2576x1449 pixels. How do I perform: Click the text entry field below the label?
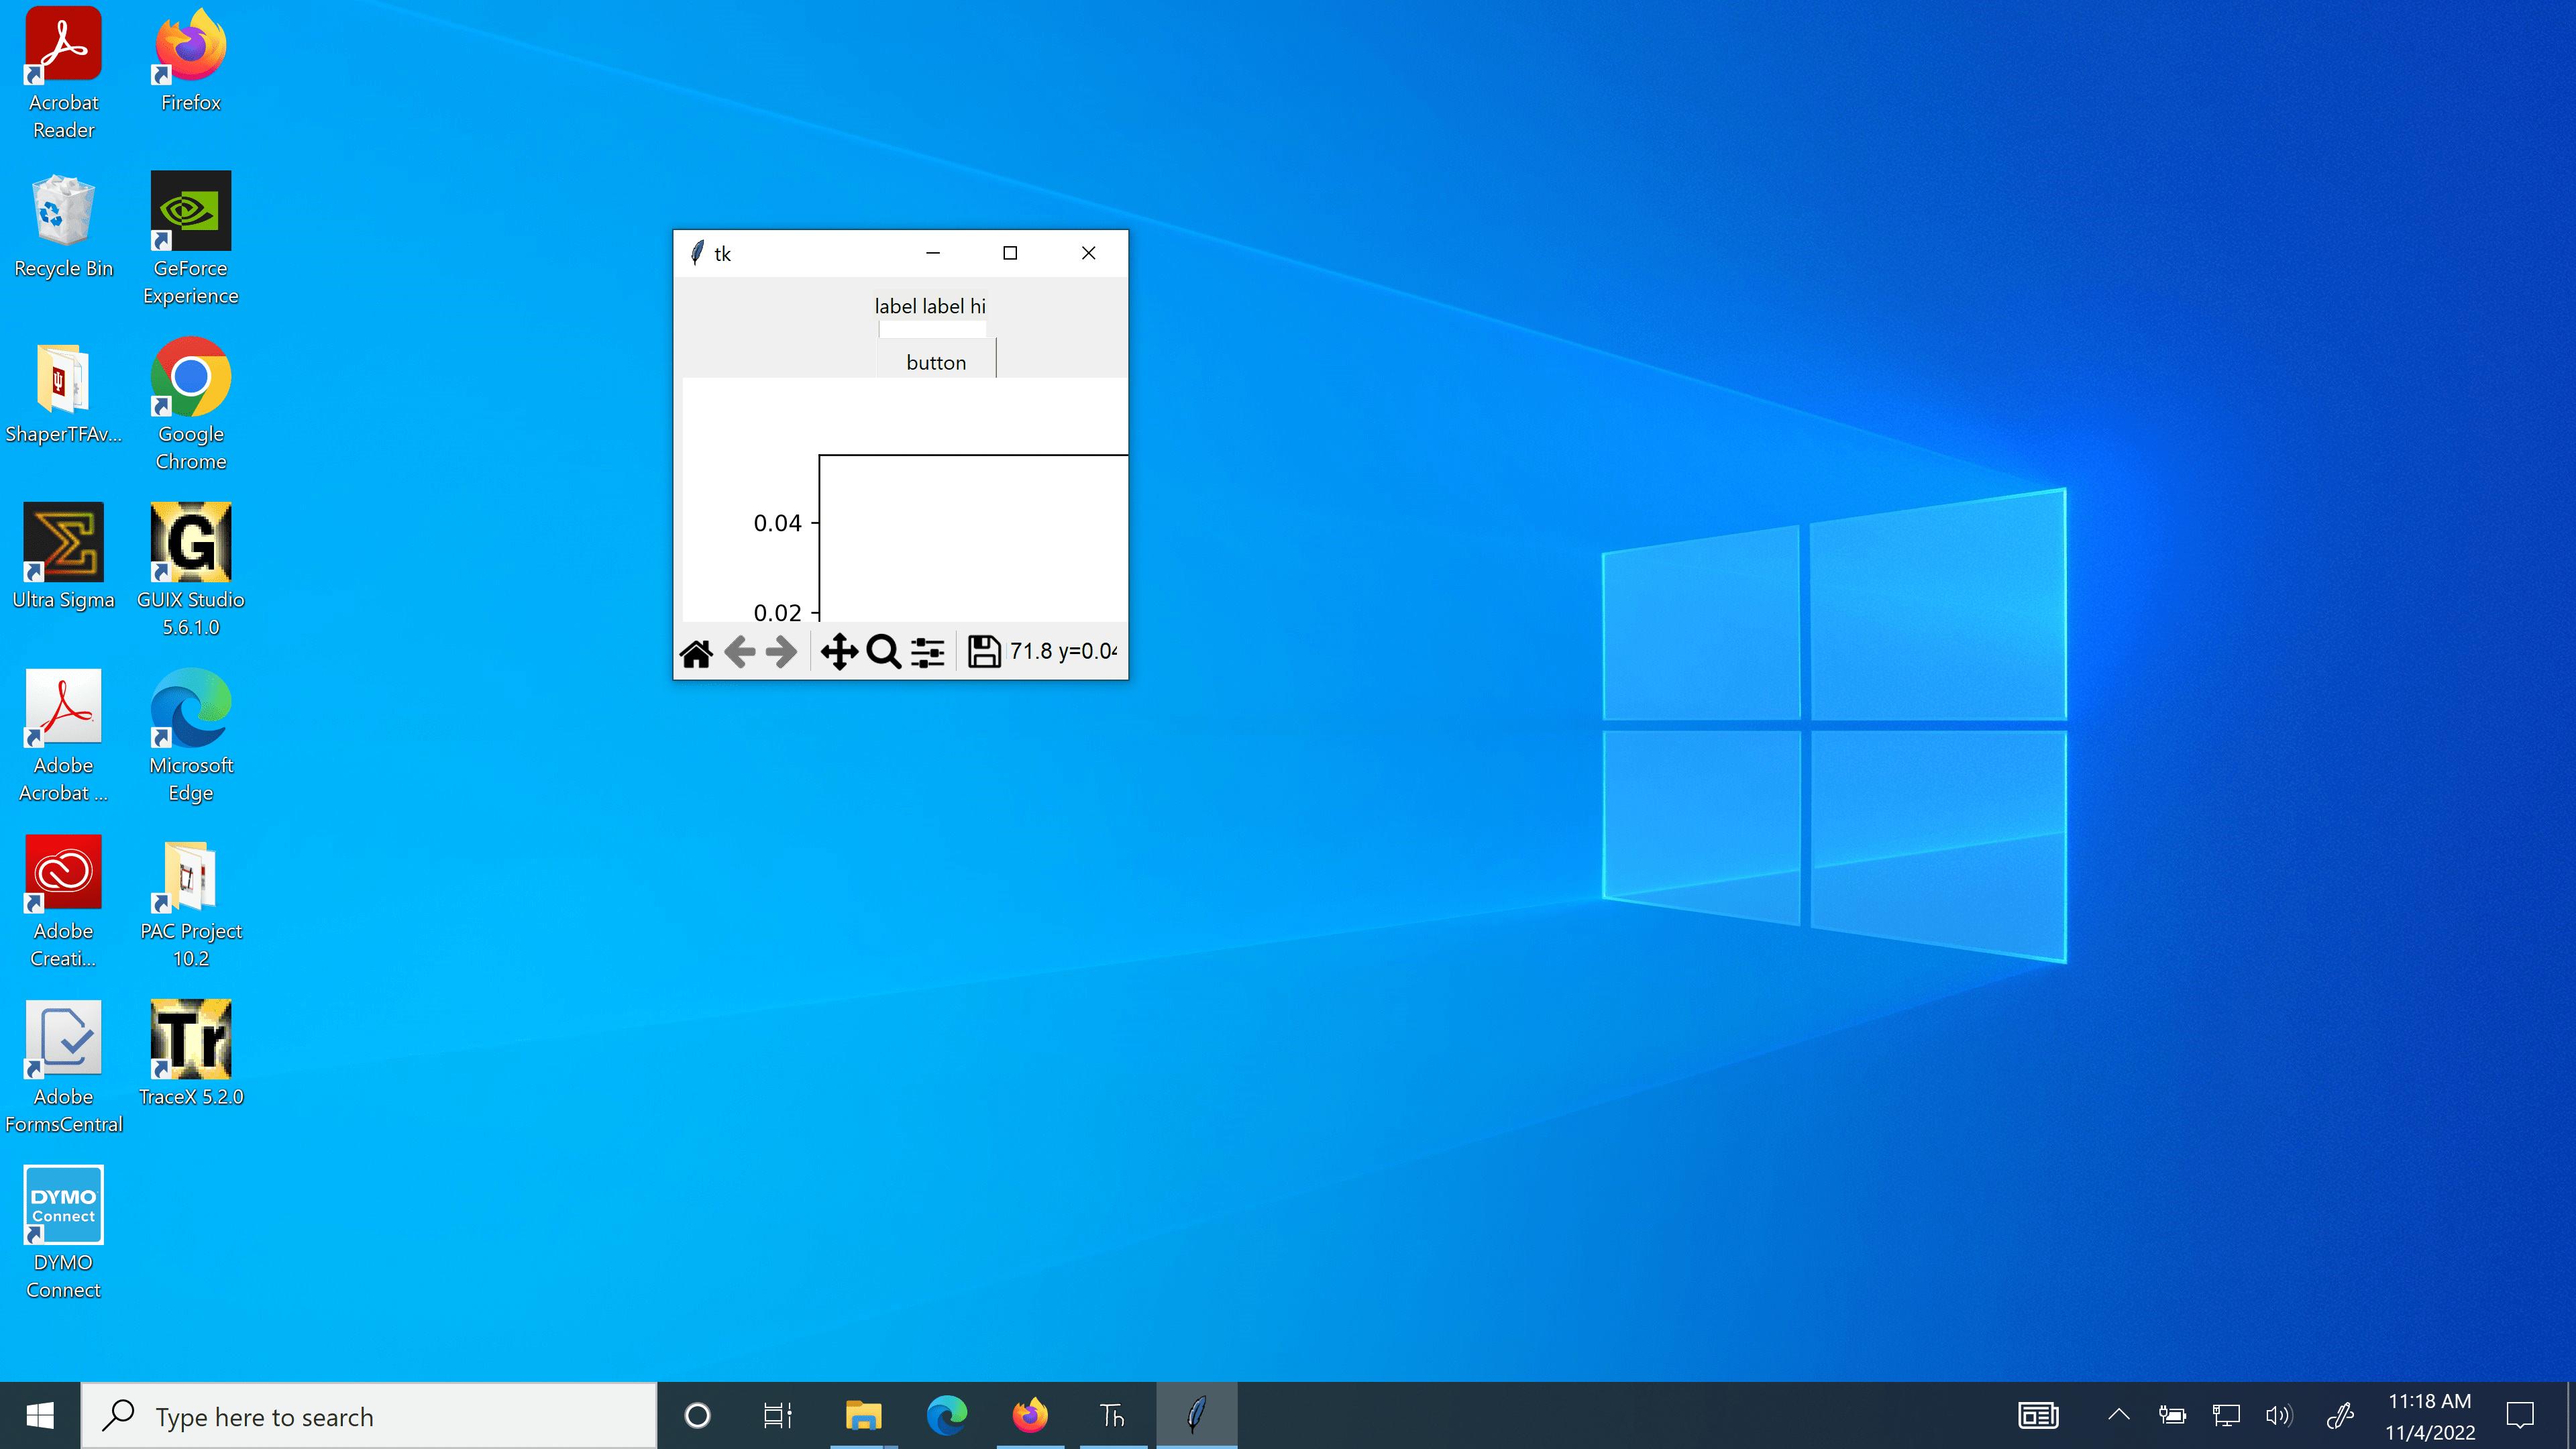click(932, 329)
